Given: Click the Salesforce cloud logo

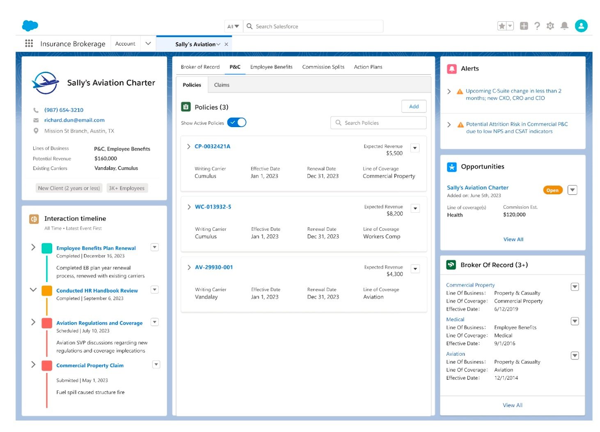Looking at the screenshot, I should tap(30, 26).
